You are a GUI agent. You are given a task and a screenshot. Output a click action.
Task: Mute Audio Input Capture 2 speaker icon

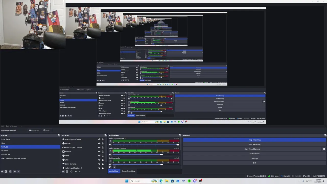coord(110,145)
